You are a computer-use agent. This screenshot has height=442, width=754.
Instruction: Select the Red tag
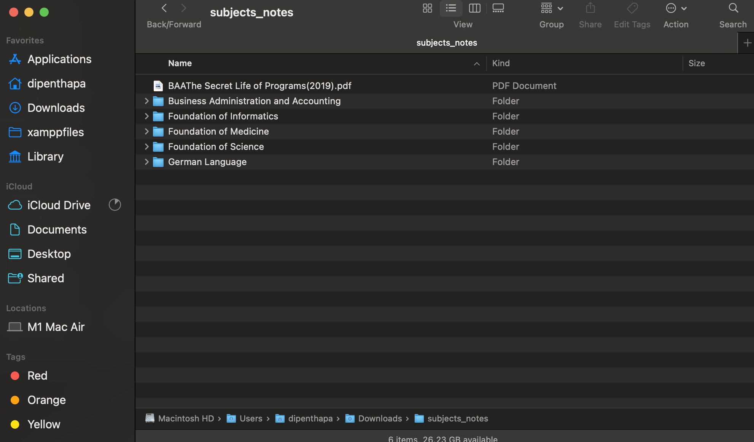(x=37, y=375)
